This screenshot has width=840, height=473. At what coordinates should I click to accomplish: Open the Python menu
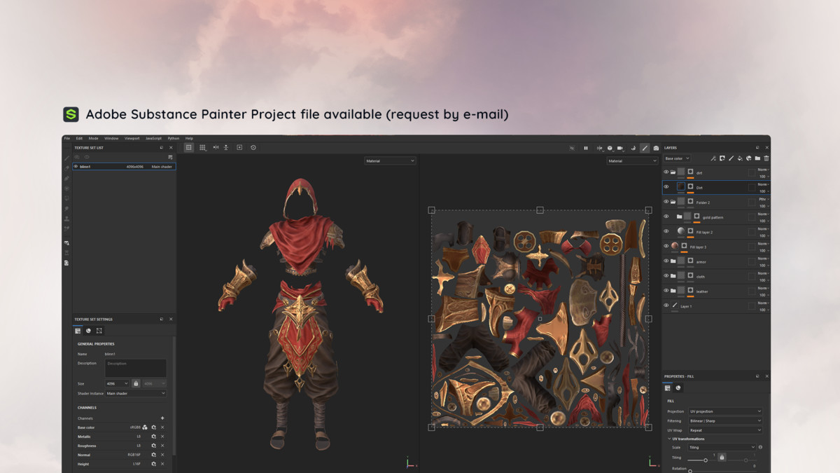pyautogui.click(x=174, y=138)
